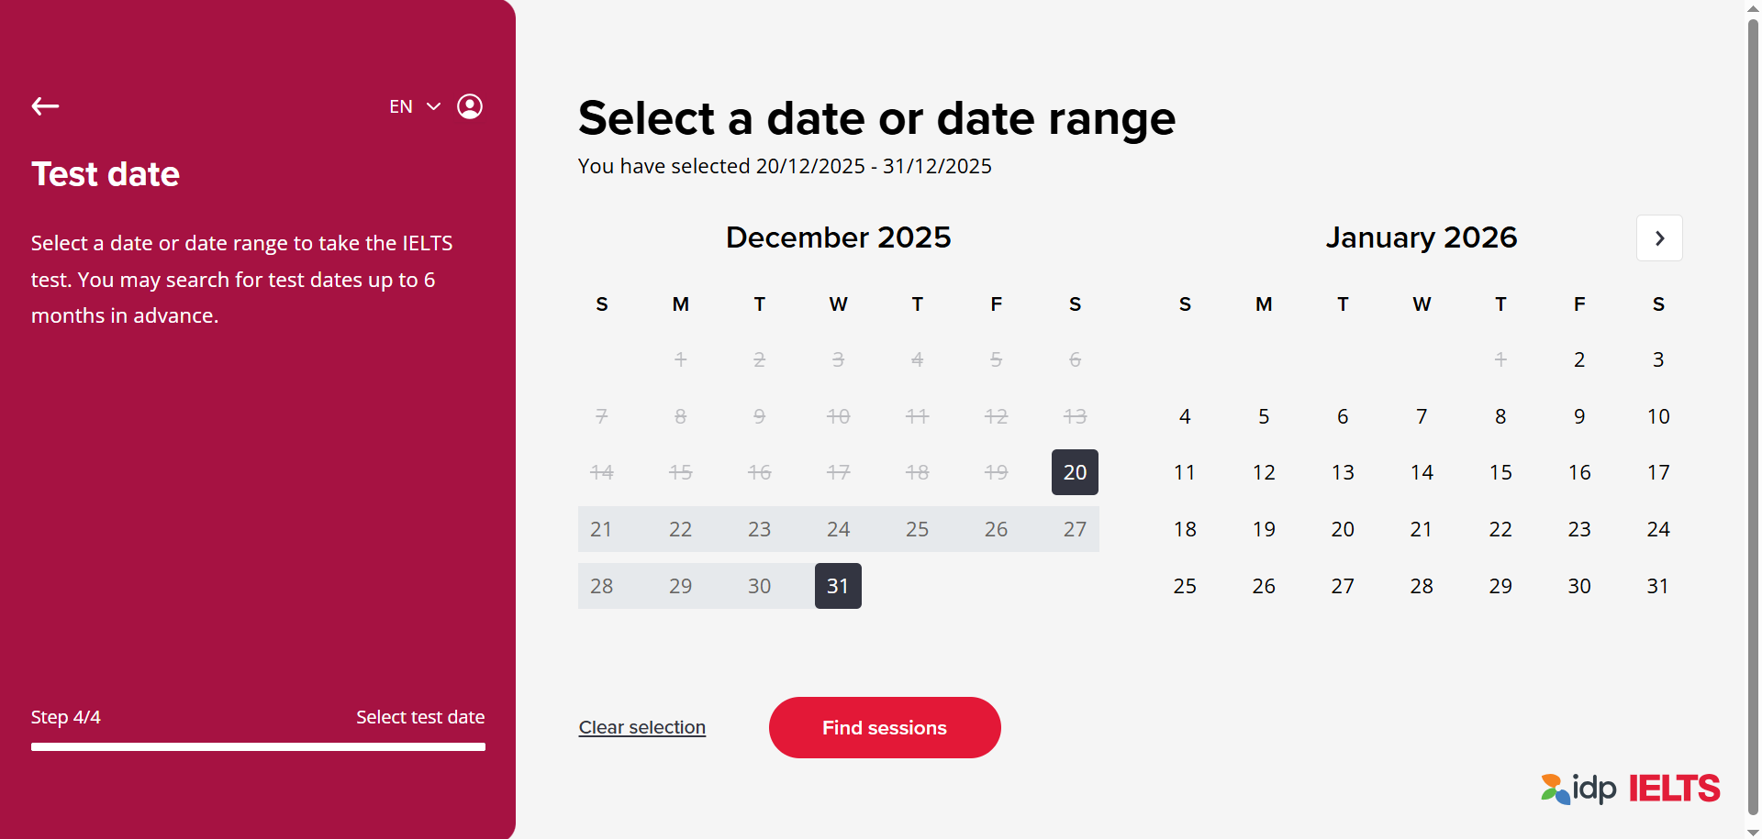Open the user account profile icon
1762x839 pixels.
click(470, 106)
